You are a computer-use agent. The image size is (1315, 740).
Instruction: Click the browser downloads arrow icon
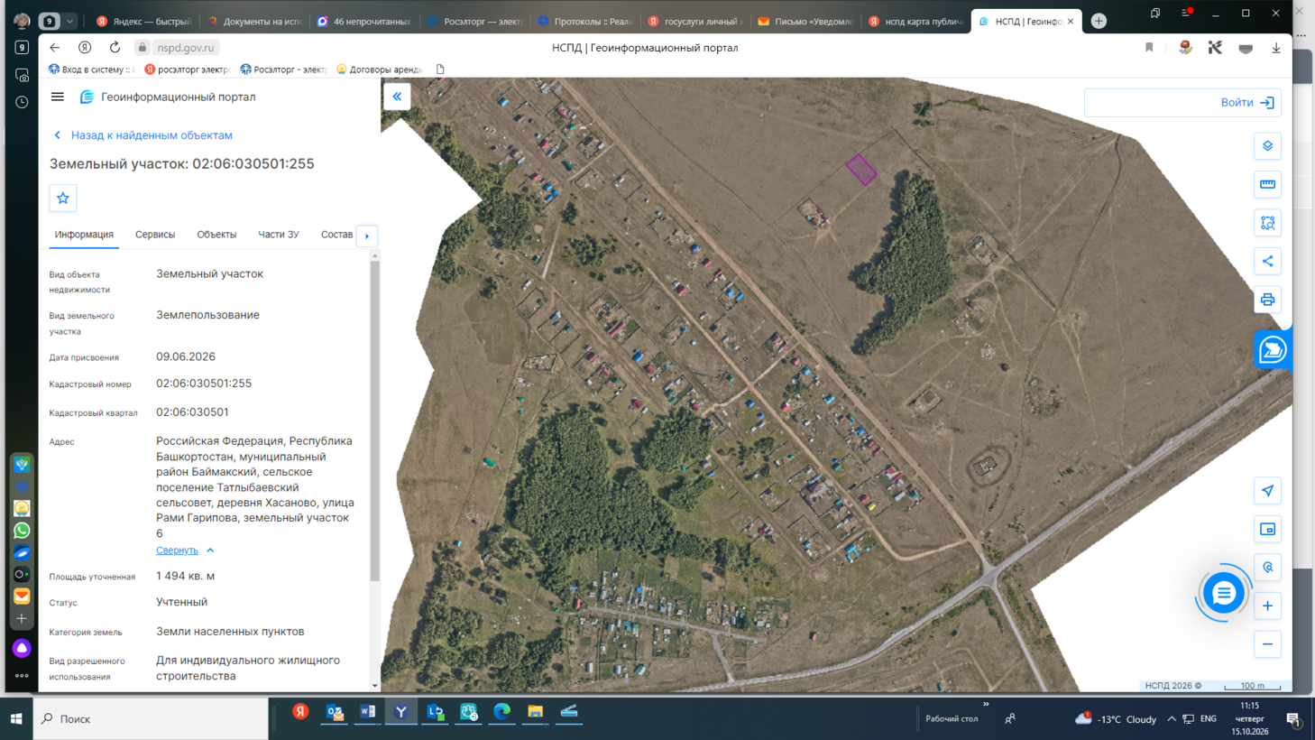point(1276,48)
